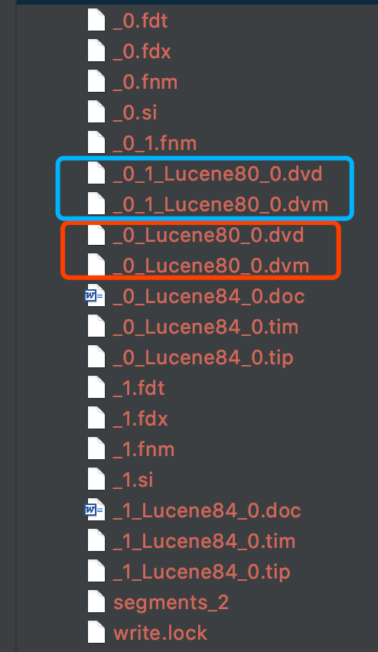Image resolution: width=378 pixels, height=652 pixels.
Task: Select the _0_Lucene80_0.dvd file
Action: click(208, 235)
